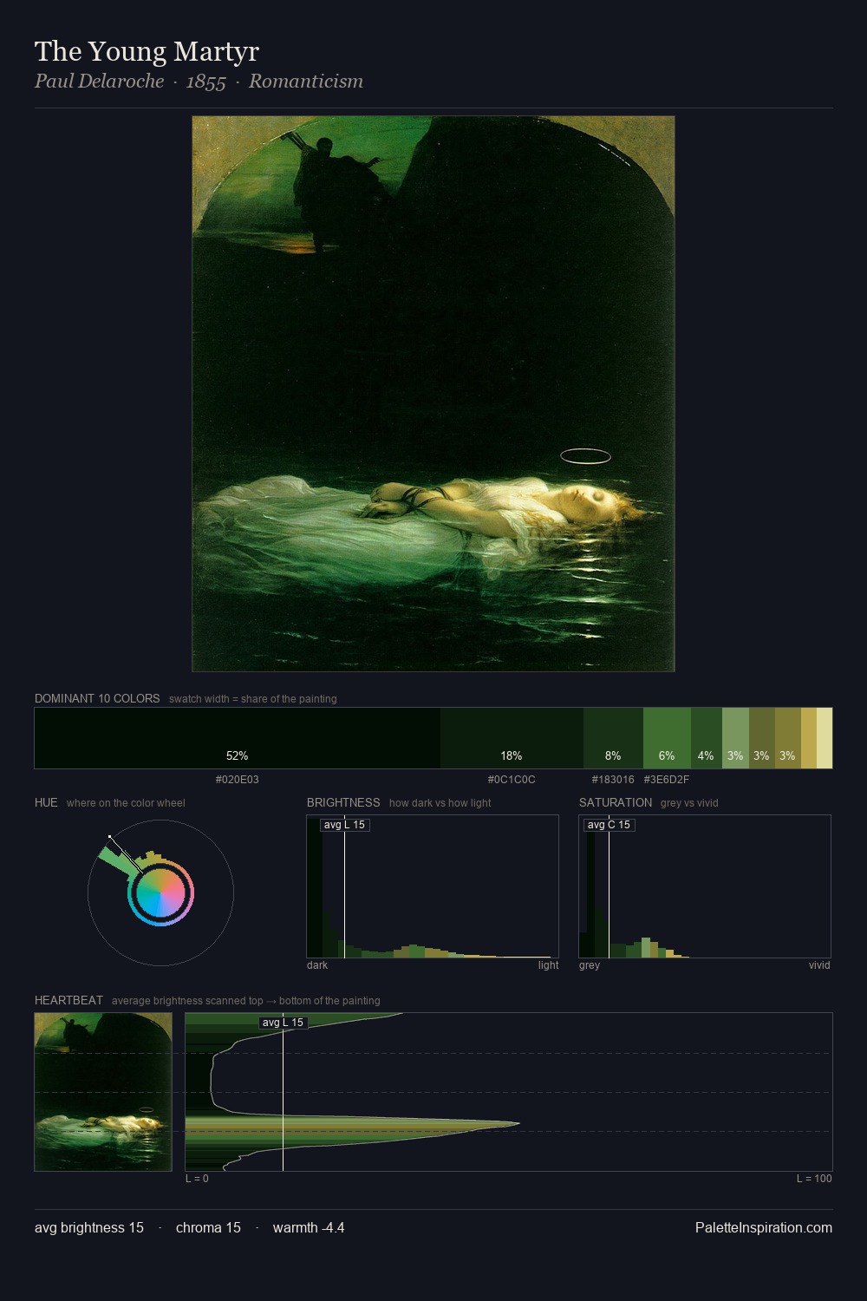Click the 'dark' axis label
The image size is (867, 1301).
[317, 965]
